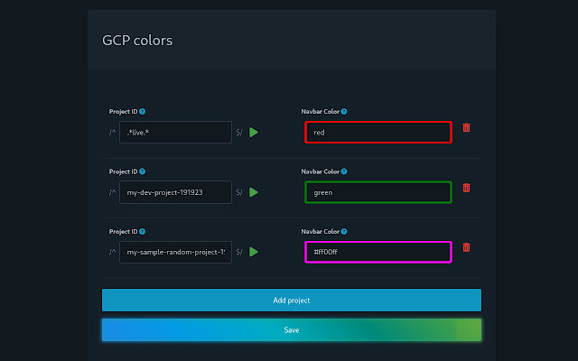
Task: Click the green test arrow for my-sample-random-project
Action: [254, 252]
